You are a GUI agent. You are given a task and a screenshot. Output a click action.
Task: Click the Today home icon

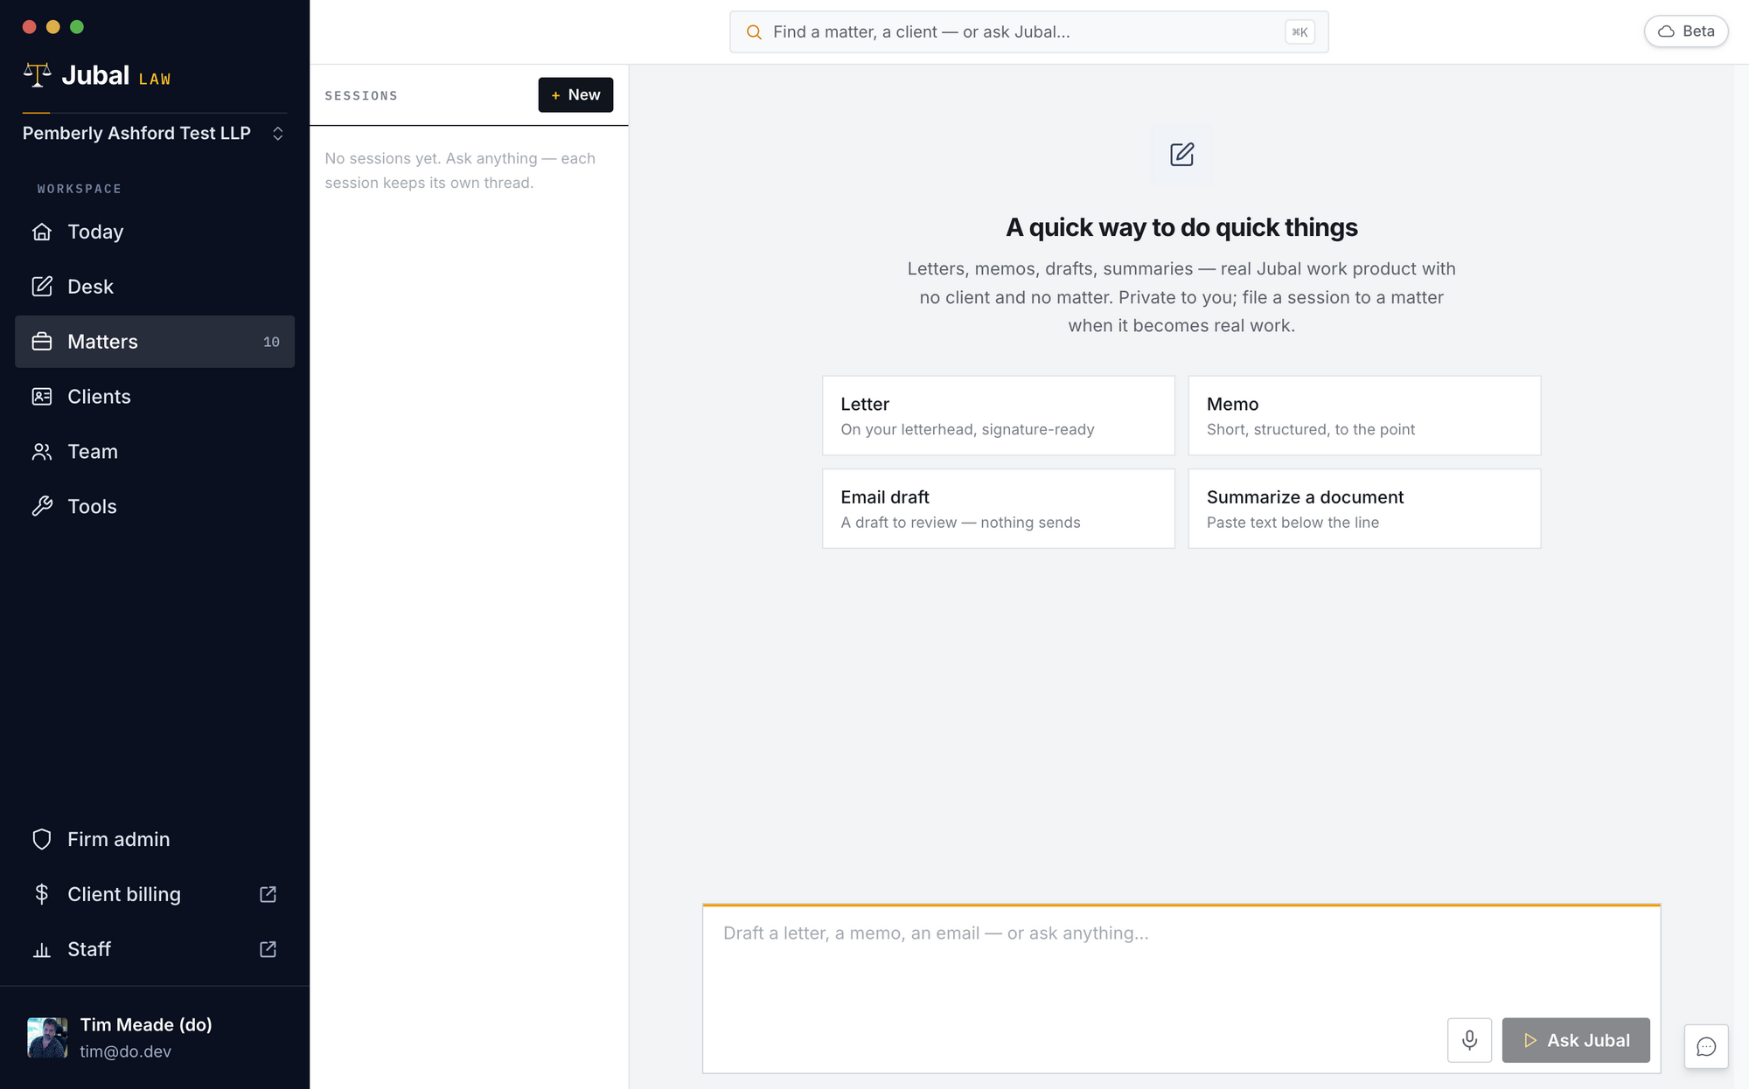tap(42, 232)
